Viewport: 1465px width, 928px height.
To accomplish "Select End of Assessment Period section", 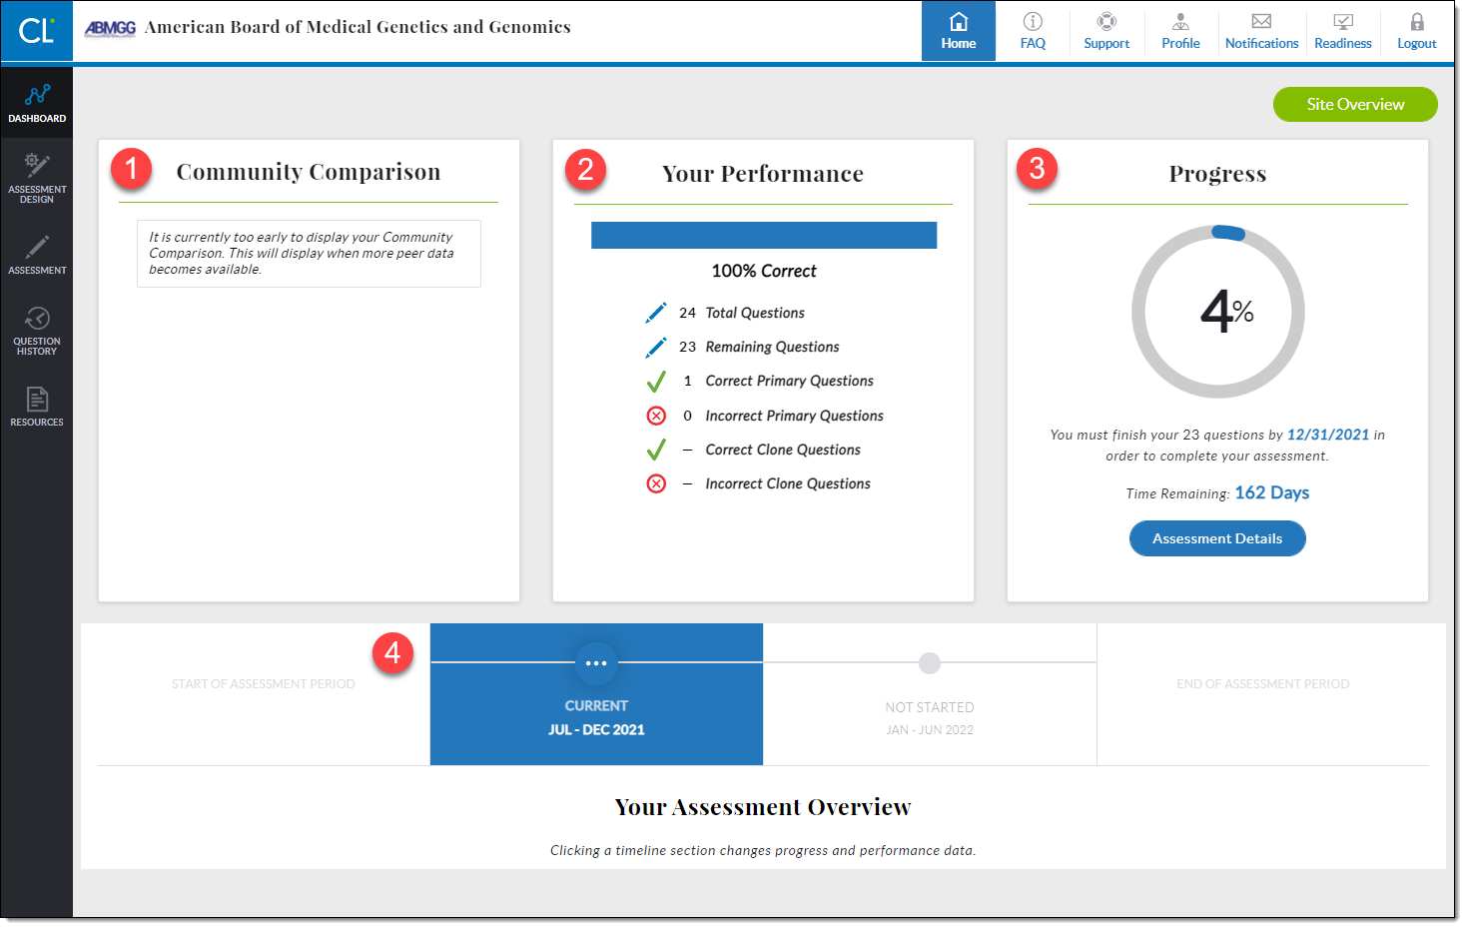I will (1263, 694).
